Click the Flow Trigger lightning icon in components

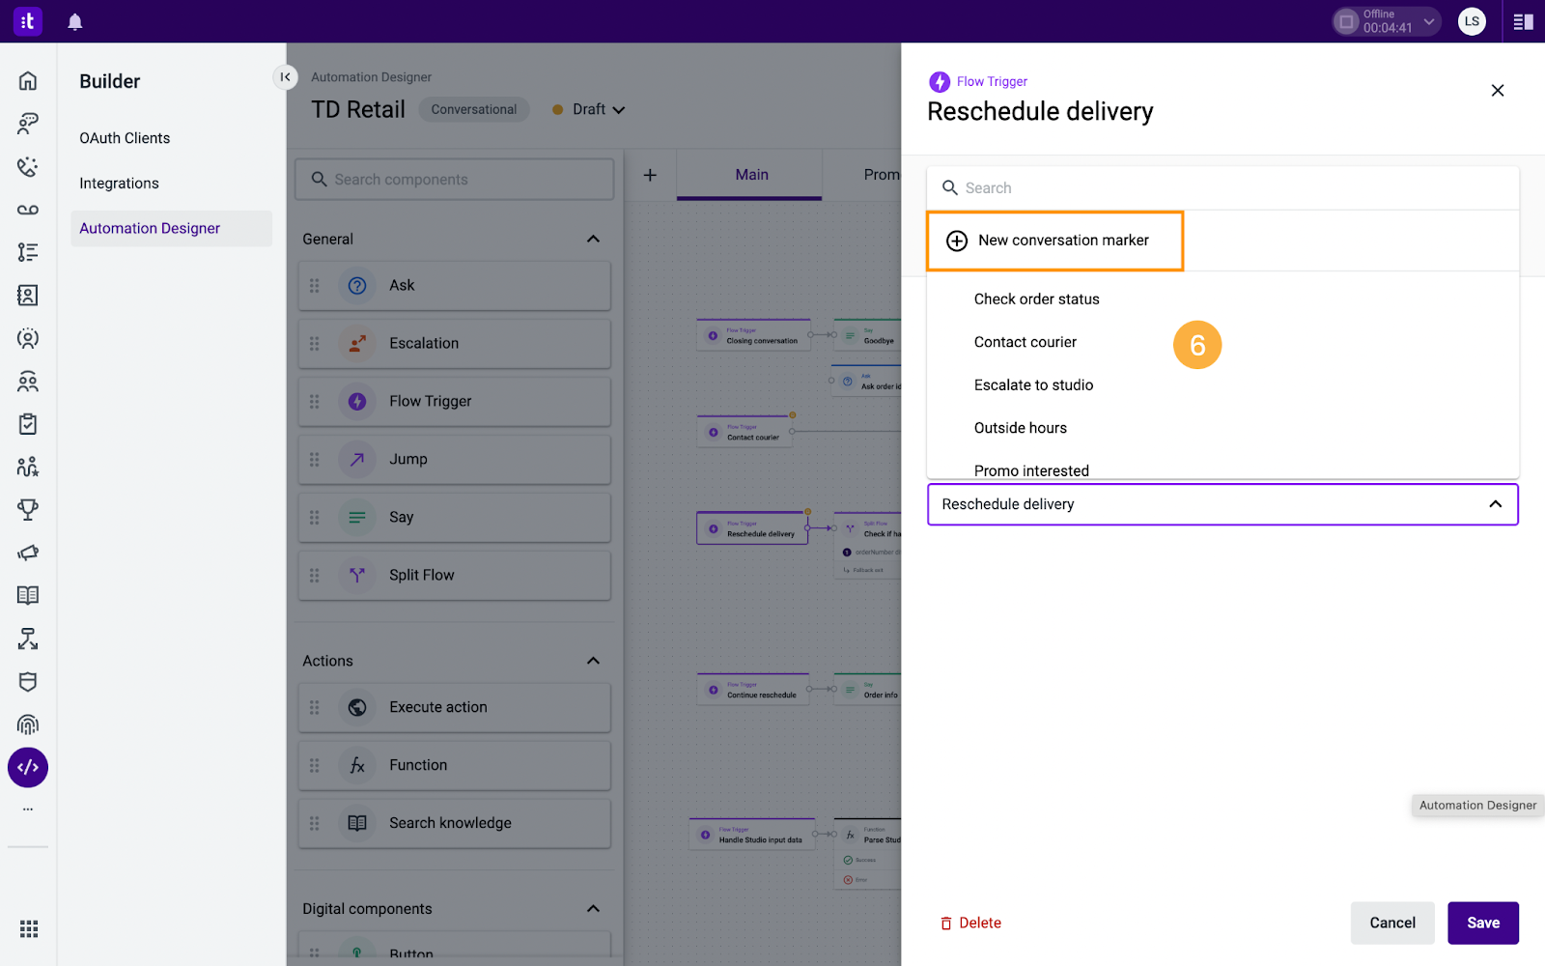[357, 401]
